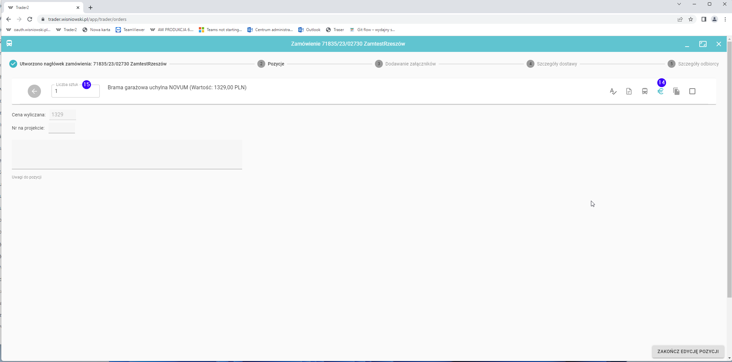
Task: Select the Pozycje step in the stepper
Action: pyautogui.click(x=275, y=64)
